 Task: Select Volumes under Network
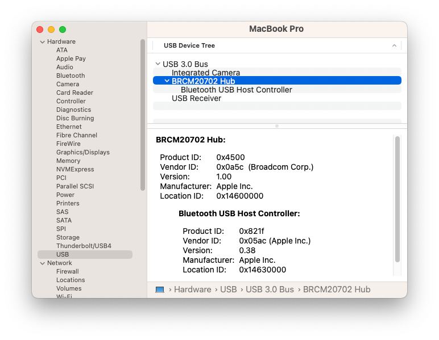69,288
